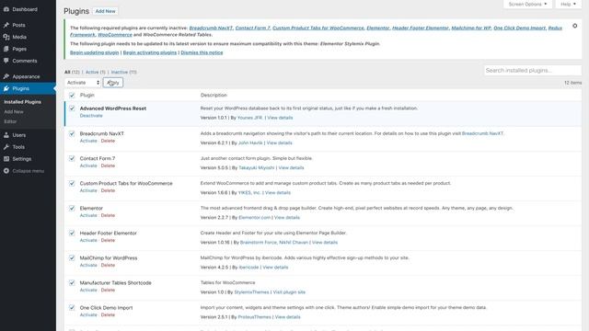The width and height of the screenshot is (589, 331).
Task: Activate the Breadcrumb NavXT plugin
Action: (x=88, y=141)
